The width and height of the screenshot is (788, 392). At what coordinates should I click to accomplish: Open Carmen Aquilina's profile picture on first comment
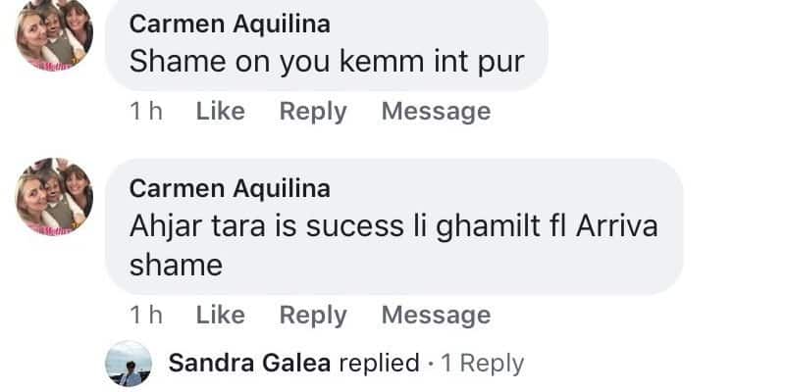[x=54, y=38]
